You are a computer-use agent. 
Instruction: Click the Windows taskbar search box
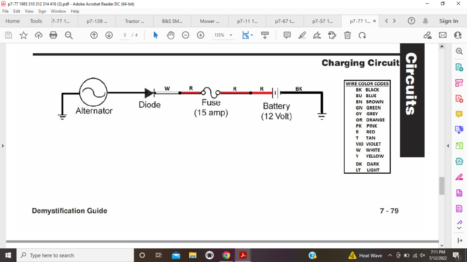(x=75, y=255)
